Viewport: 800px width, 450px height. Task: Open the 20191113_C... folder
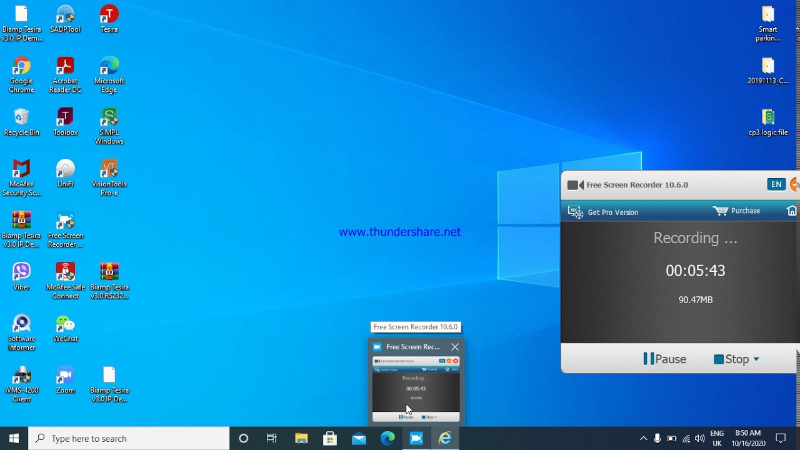768,71
